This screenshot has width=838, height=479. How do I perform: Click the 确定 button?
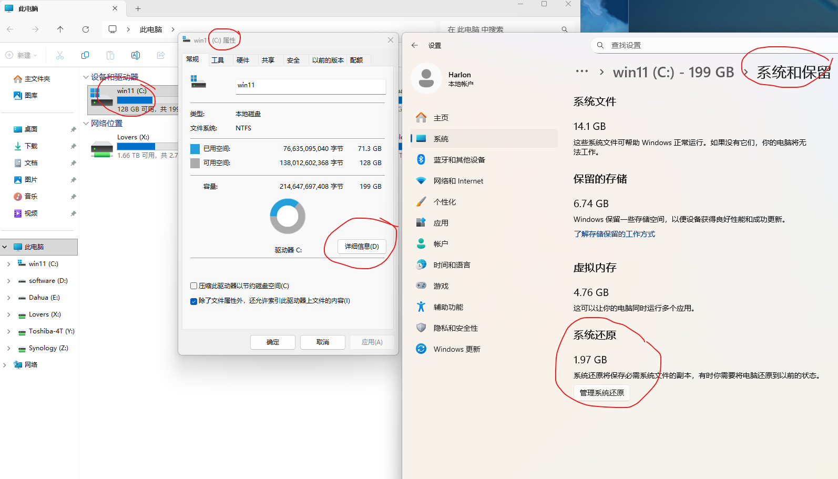coord(273,342)
